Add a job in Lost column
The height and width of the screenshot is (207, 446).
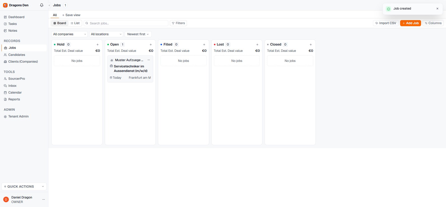(257, 45)
